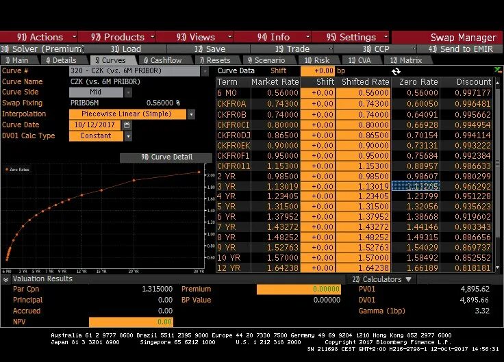Switch to the Details tab
Screen dimensions: 504x362
point(61,60)
